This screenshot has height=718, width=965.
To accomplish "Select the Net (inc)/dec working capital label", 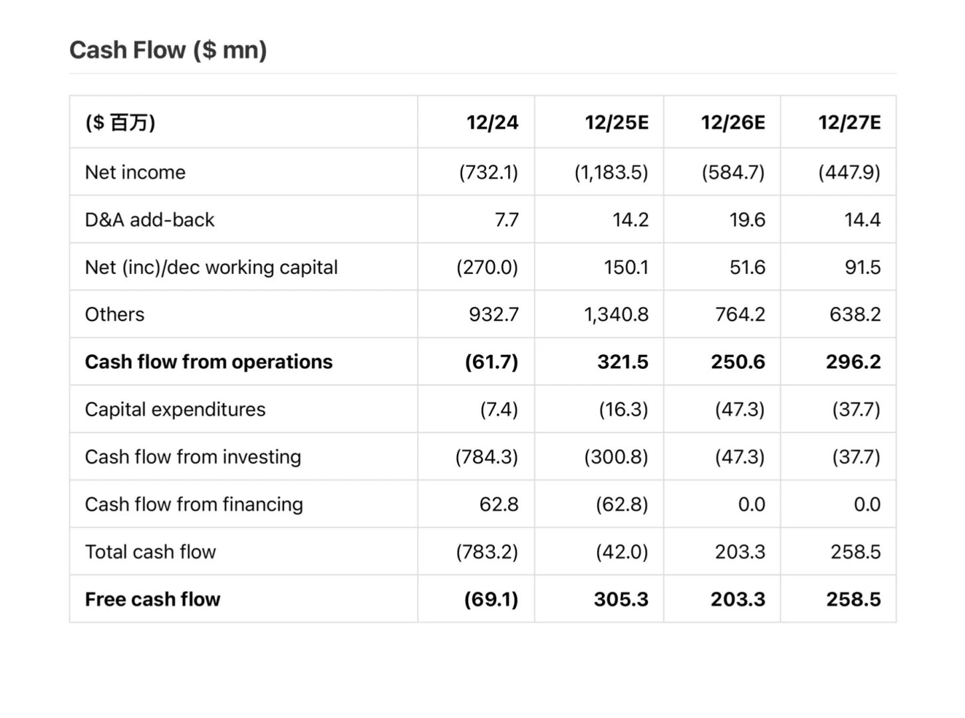I will [x=211, y=267].
